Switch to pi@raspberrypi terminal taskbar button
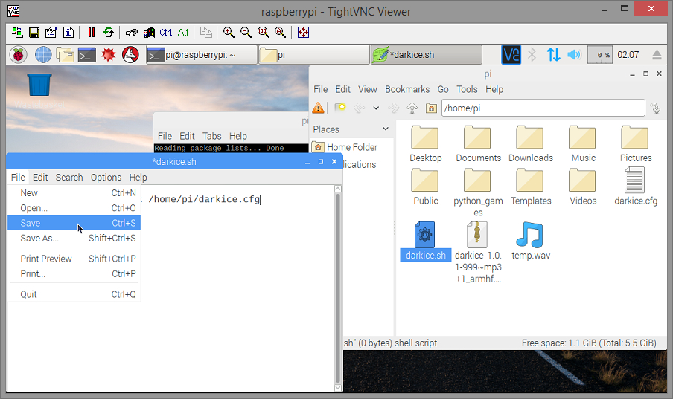Screen dimensions: 673x399 [202, 55]
